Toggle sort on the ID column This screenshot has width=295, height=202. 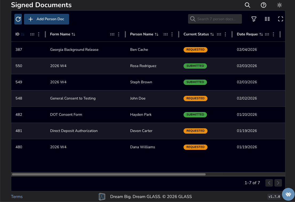(23, 34)
